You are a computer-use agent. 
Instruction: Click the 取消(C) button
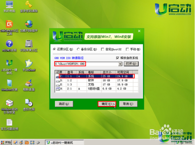point(128,104)
